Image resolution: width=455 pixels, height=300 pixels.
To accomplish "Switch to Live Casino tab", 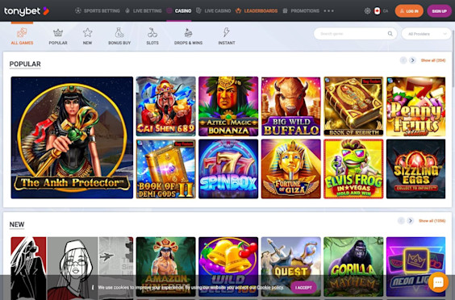I will pyautogui.click(x=213, y=10).
